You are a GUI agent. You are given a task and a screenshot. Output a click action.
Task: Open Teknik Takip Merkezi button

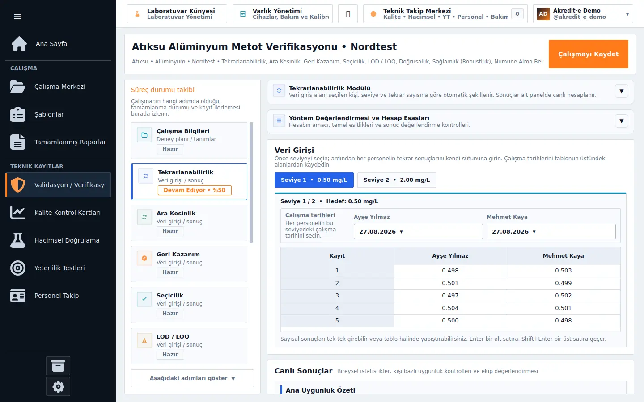(445, 14)
